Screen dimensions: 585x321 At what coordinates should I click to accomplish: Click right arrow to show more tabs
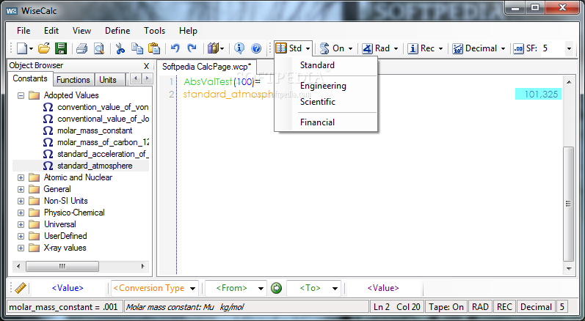click(x=147, y=78)
